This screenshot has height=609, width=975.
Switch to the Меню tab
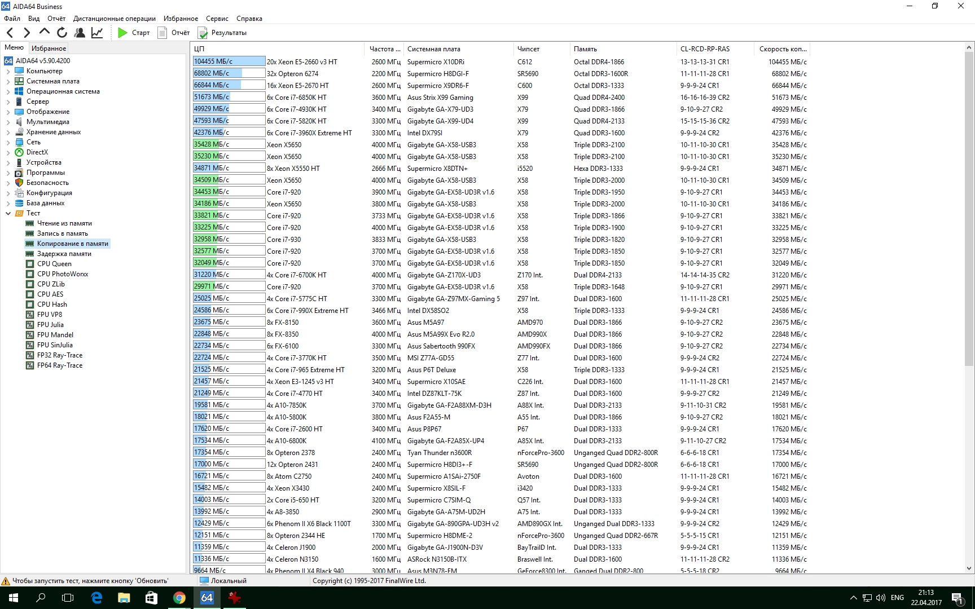pos(14,47)
